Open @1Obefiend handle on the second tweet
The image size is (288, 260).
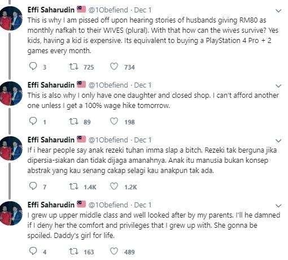tap(108, 85)
